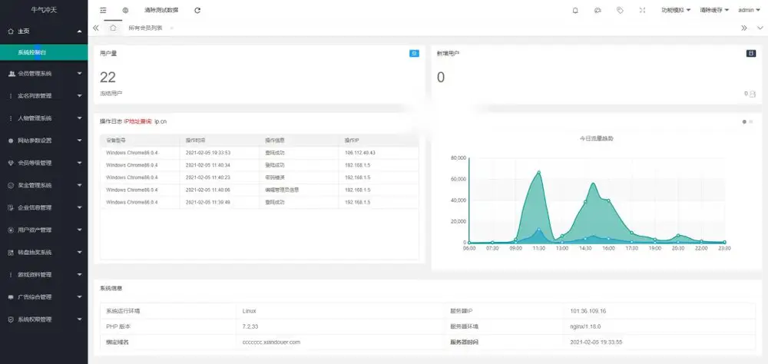Click the chart data point at 20:30
768x364 pixels.
click(678, 236)
